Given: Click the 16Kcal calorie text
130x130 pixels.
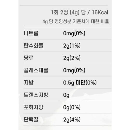Looking at the screenshot, I should click(100, 12).
